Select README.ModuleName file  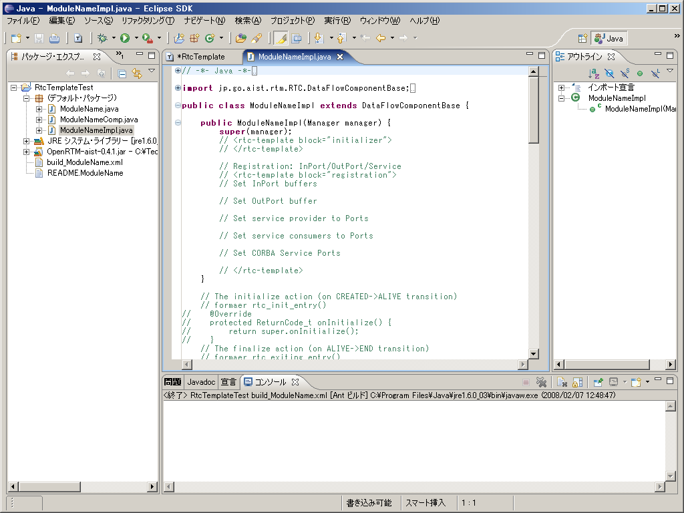pyautogui.click(x=85, y=173)
